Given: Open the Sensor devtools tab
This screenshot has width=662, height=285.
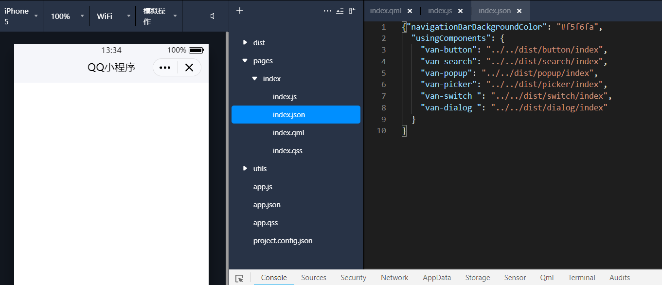Looking at the screenshot, I should tap(515, 278).
